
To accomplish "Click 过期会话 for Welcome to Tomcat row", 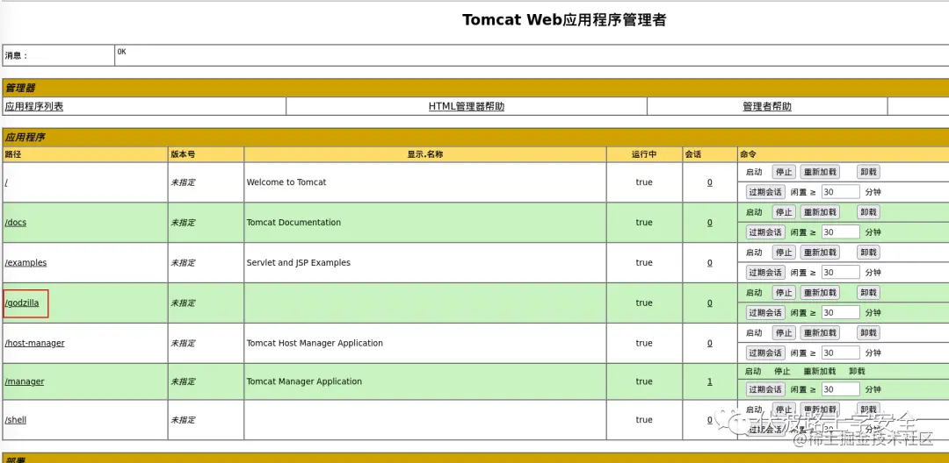I will [x=765, y=192].
